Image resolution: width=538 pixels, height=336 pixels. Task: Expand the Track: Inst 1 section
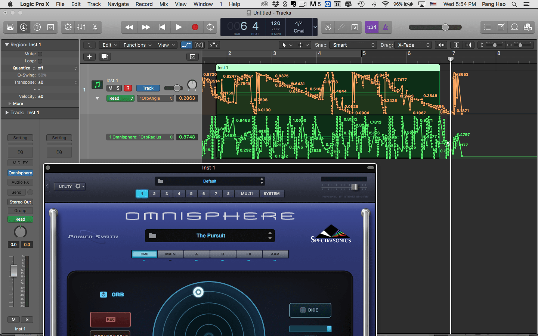7,113
